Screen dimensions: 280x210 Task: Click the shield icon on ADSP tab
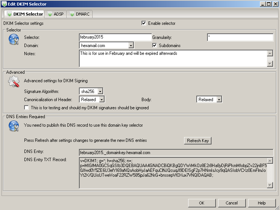(x=51, y=14)
